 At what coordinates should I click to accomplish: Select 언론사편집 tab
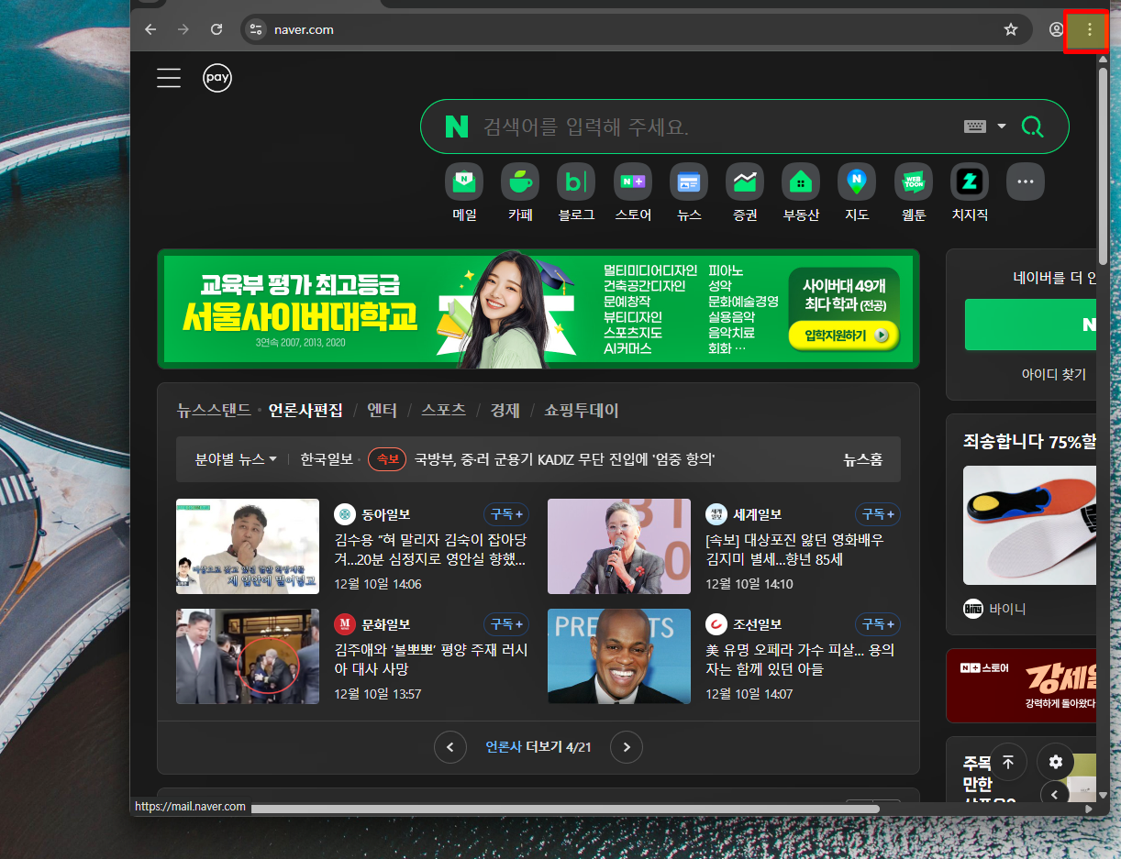click(305, 410)
